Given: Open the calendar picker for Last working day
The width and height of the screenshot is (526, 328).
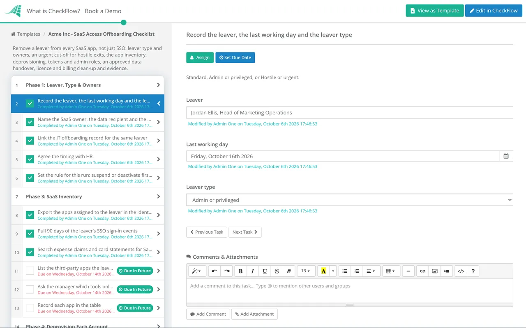Looking at the screenshot, I should pyautogui.click(x=506, y=156).
